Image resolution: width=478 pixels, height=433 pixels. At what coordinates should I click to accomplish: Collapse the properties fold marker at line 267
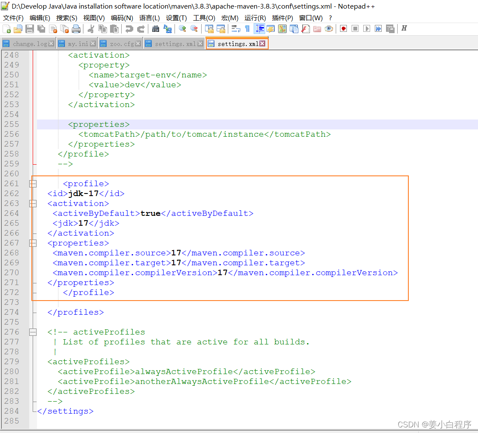33,243
